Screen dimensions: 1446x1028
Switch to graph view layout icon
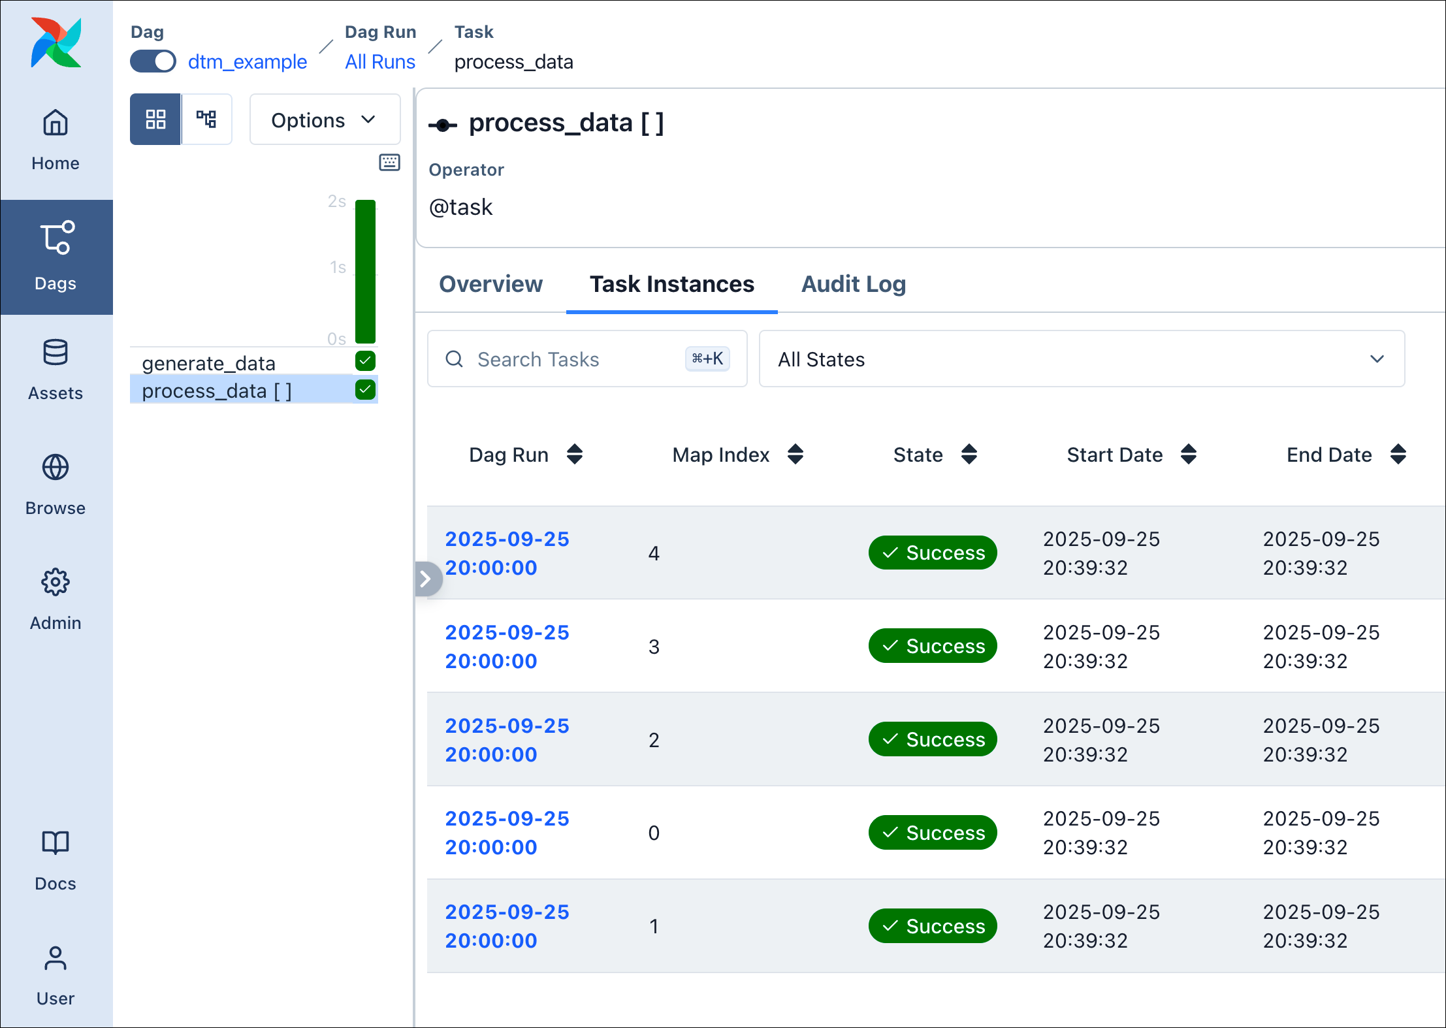tap(206, 119)
